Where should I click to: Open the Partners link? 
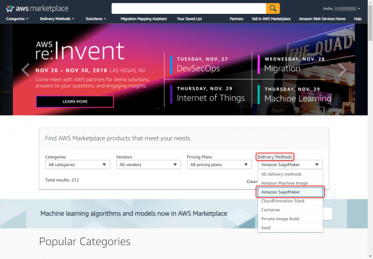(236, 19)
